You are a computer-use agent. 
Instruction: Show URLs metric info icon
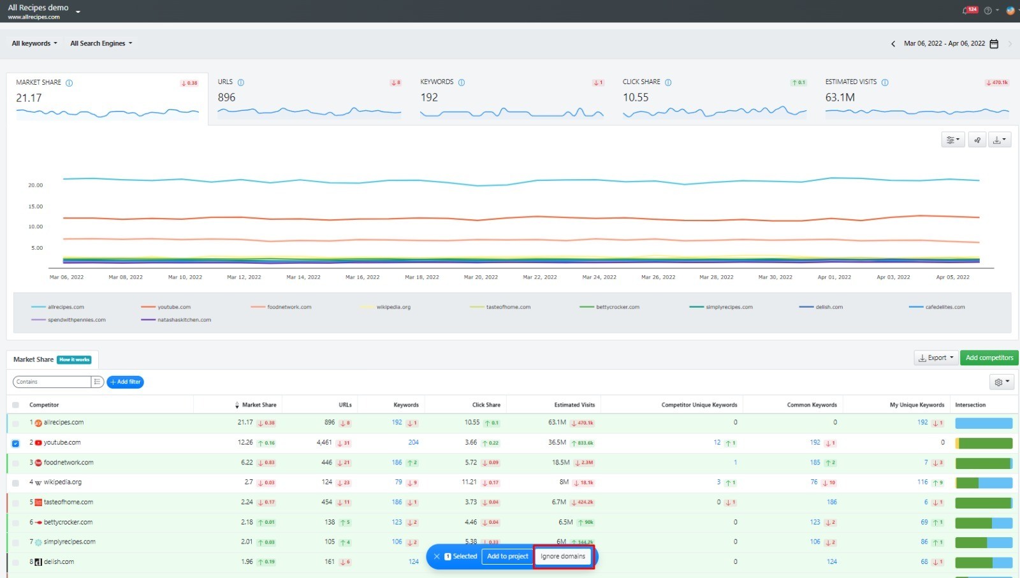241,82
